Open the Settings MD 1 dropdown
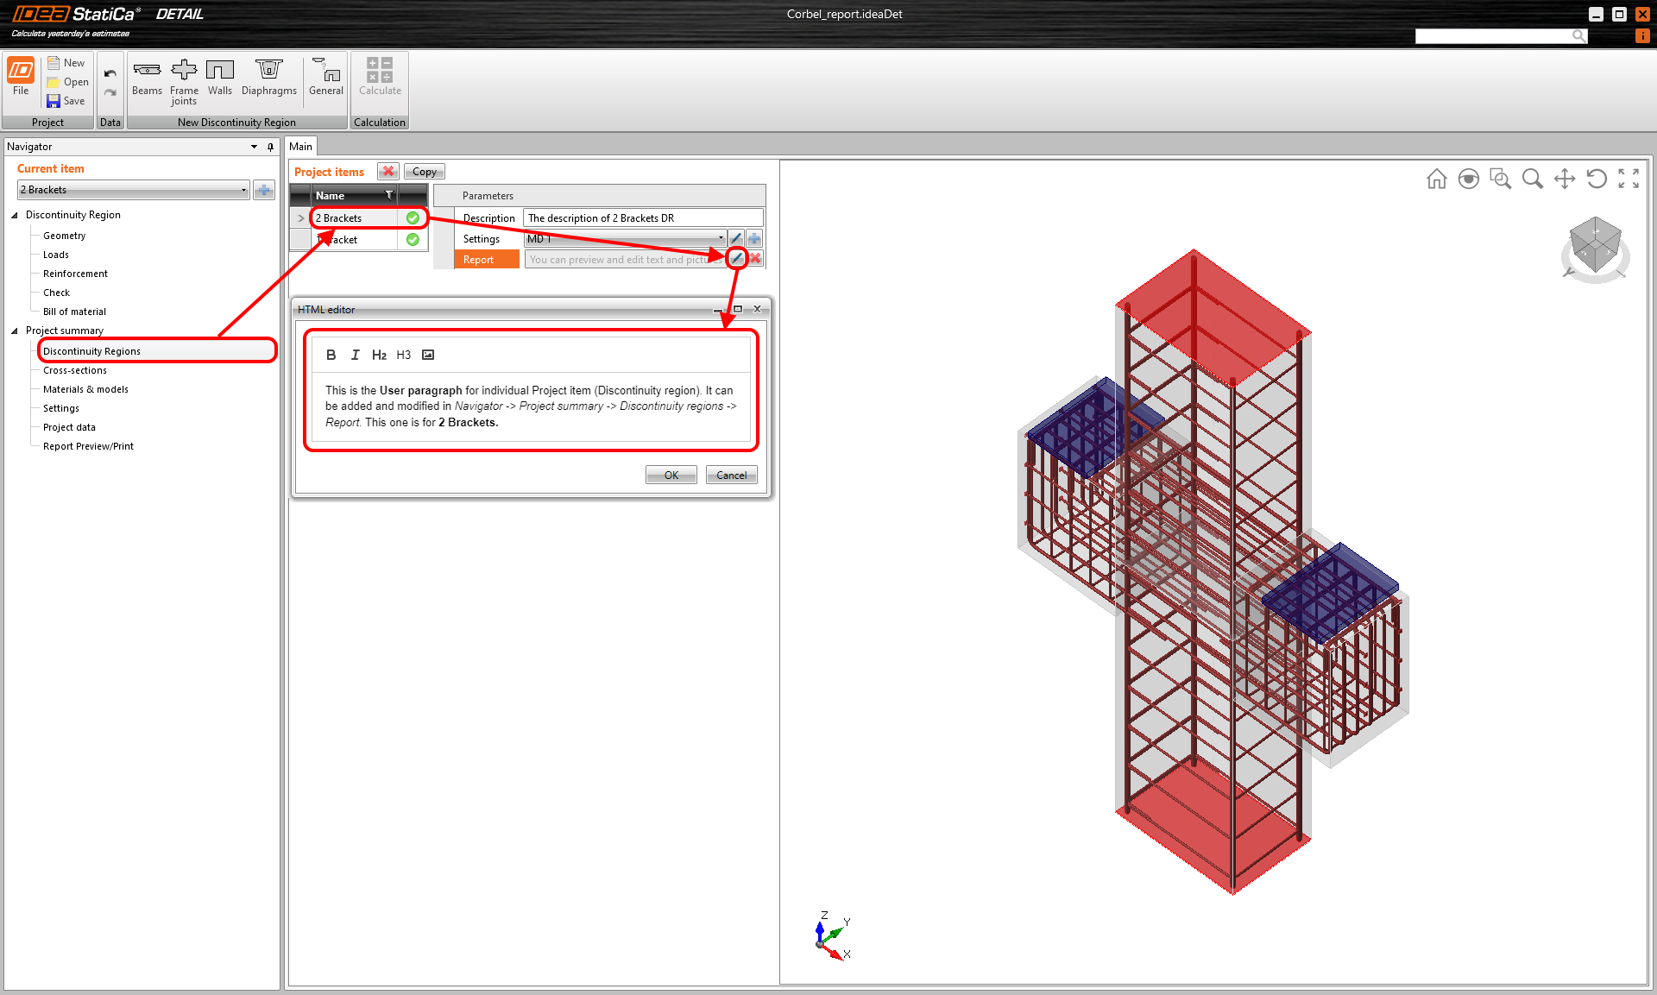Screen dimensions: 1657x995 click(721, 239)
